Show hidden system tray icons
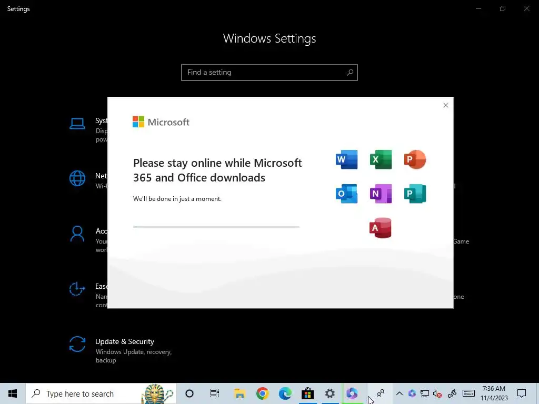 click(x=400, y=393)
